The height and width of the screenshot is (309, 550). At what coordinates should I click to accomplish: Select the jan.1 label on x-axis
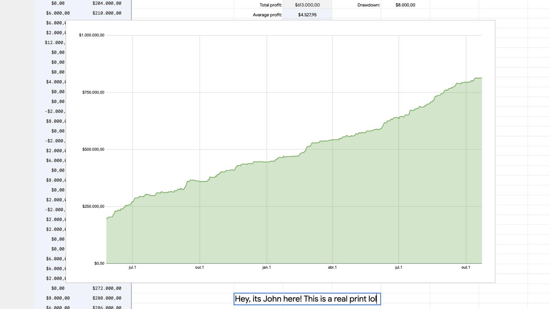pos(266,267)
